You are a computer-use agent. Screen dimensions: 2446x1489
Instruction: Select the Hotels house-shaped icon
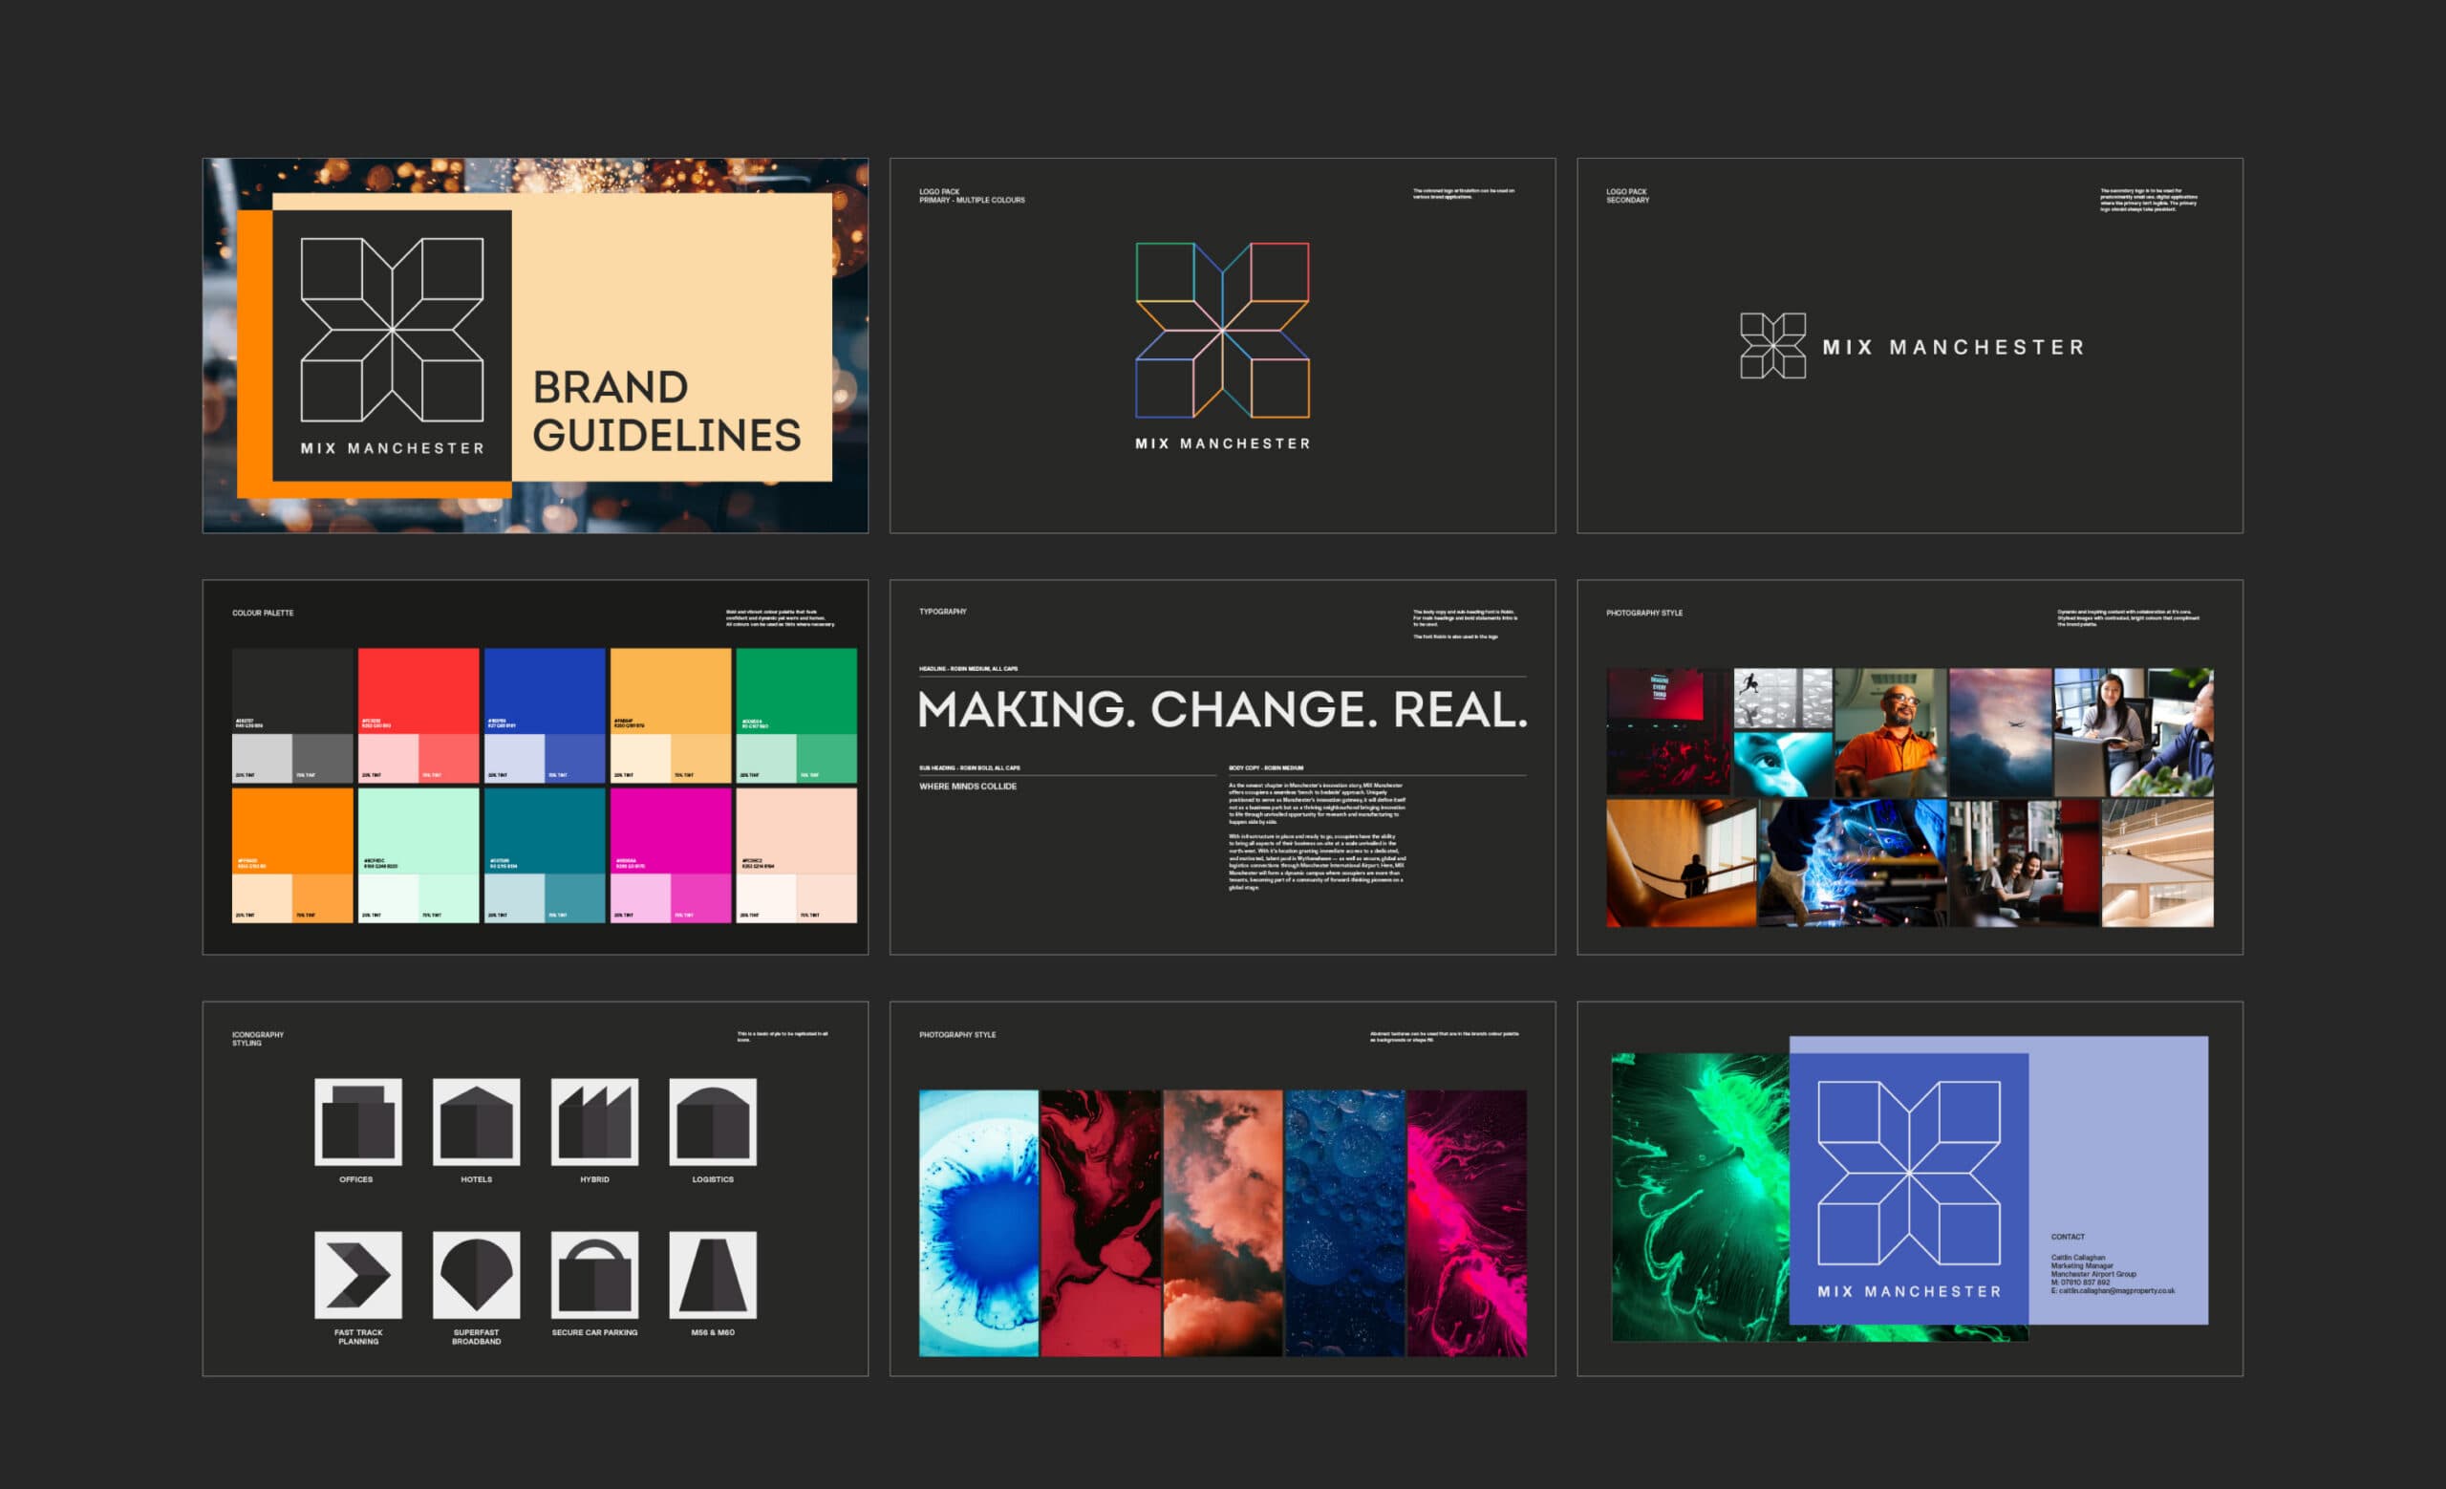pos(477,1122)
